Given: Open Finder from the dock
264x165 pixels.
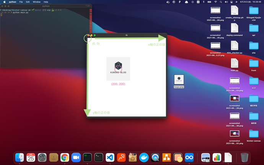Looking at the screenshot, I should coord(20,157).
